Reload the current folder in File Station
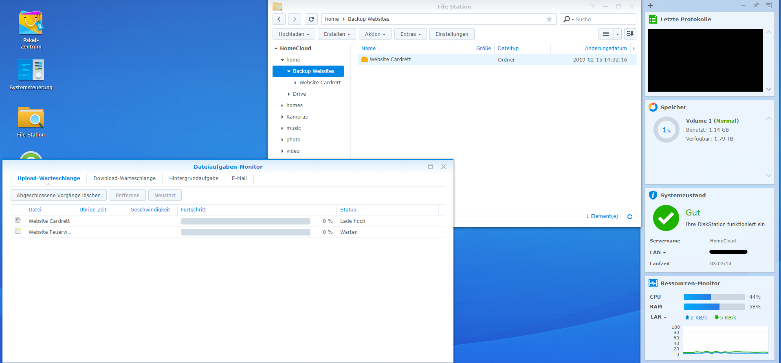Screen dimensions: 781x363 tap(311, 19)
